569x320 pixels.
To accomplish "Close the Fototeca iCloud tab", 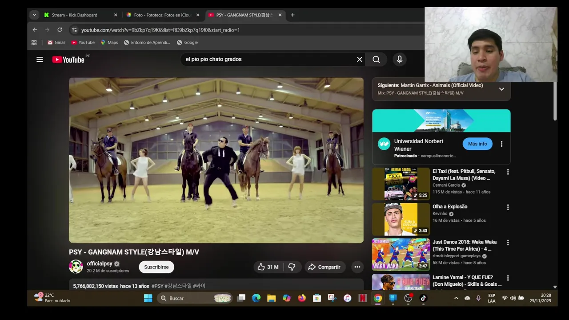I will [198, 15].
